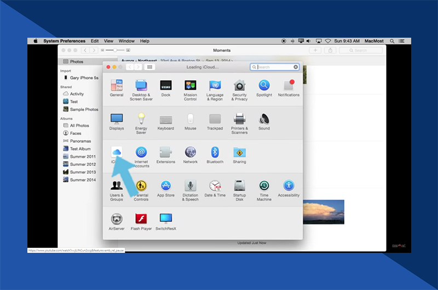Open Energy Saver preferences

(141, 123)
